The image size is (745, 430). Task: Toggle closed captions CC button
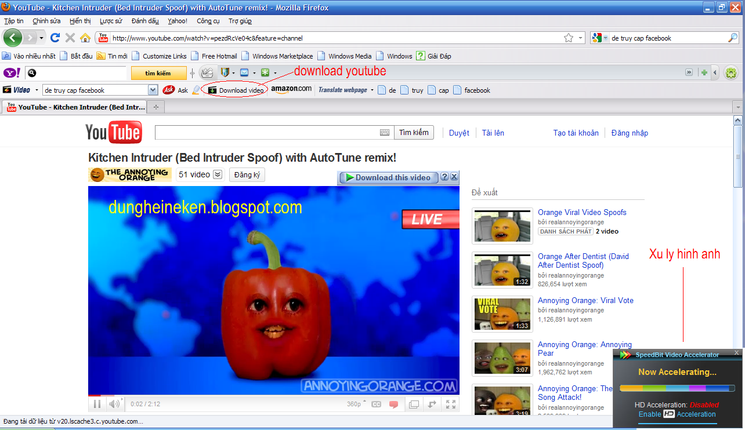click(376, 404)
